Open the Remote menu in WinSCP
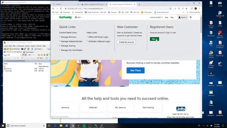This screenshot has width=227, height=128. [39, 46]
